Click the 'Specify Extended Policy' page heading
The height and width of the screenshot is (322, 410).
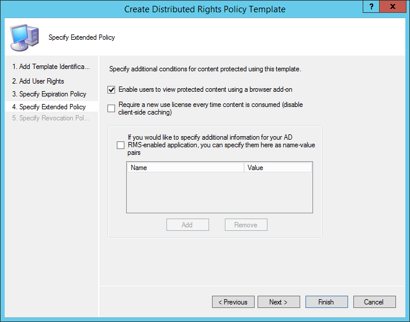click(82, 37)
